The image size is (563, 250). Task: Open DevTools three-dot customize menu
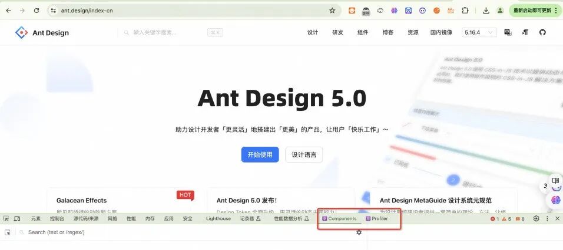[x=547, y=218]
